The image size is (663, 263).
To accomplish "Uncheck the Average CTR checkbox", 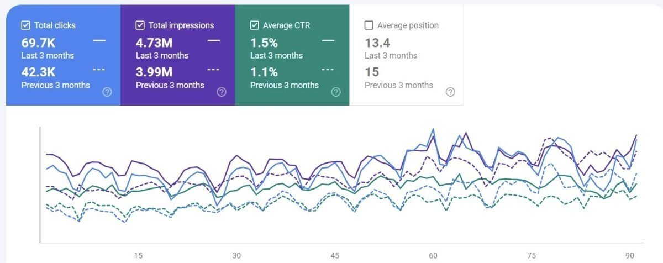I will click(x=254, y=25).
